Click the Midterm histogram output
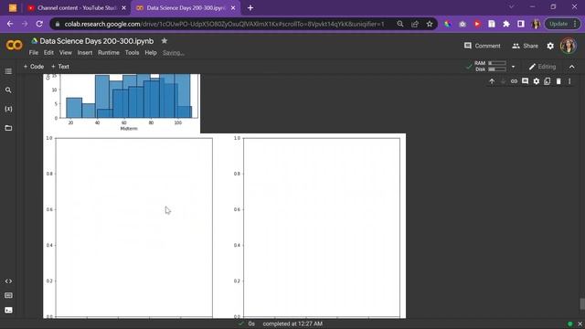This screenshot has height=329, width=585. click(122, 103)
